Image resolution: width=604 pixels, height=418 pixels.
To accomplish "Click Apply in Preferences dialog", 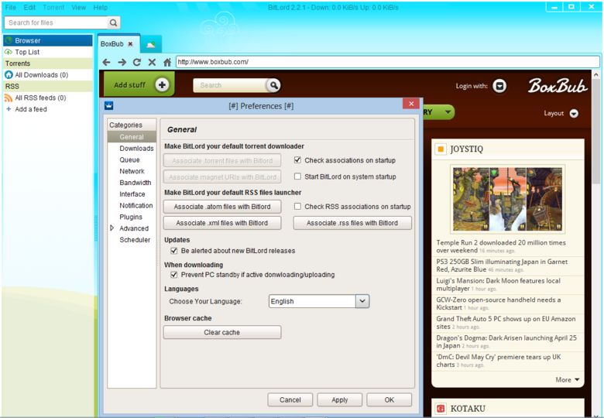I will click(340, 400).
